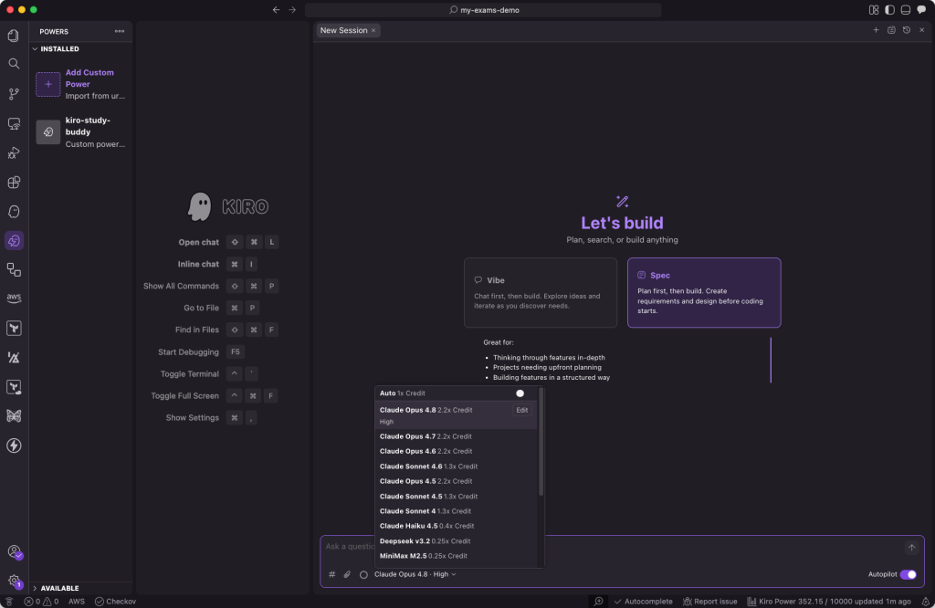Select Claude Sonnet 4.6 model
The width and height of the screenshot is (935, 608).
coord(457,466)
